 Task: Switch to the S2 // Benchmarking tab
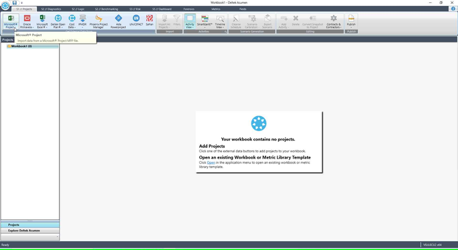106,9
